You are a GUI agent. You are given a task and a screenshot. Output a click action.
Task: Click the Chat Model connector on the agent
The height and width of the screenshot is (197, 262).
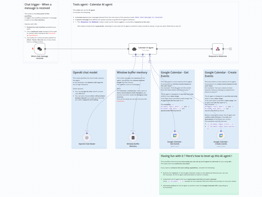click(x=136, y=55)
